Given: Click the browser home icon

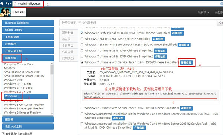Looking at the screenshot, I should click(x=2, y=4).
